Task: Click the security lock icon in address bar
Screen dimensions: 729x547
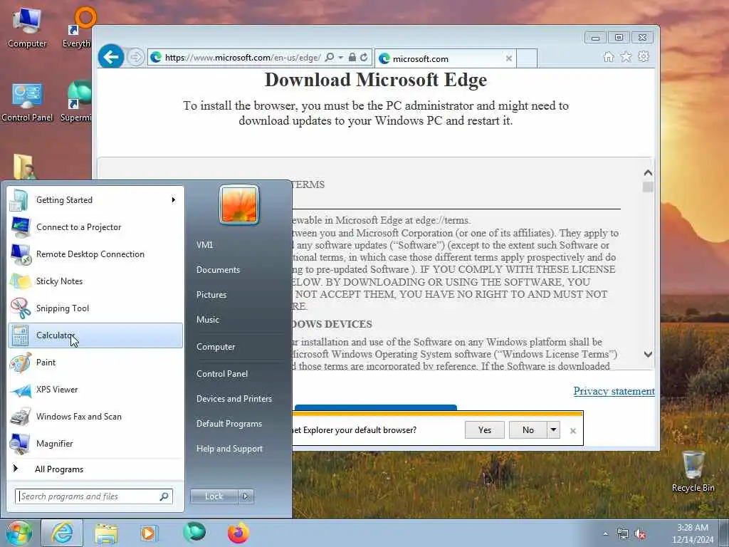Action: coord(352,57)
